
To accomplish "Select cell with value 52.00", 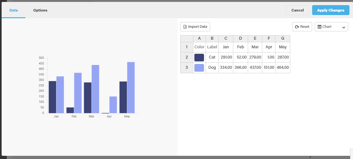I will click(x=240, y=57).
